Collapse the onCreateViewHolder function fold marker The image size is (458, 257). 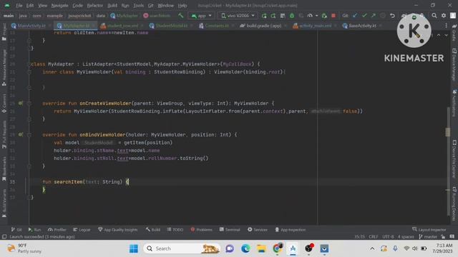[x=29, y=103]
